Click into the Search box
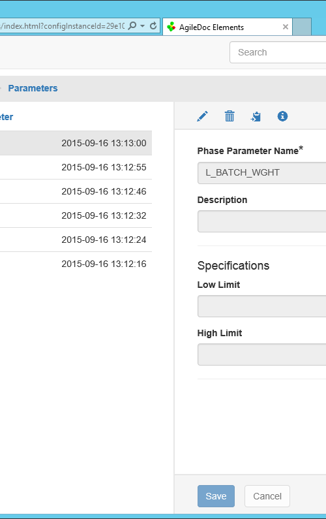The image size is (326, 519). tap(278, 52)
